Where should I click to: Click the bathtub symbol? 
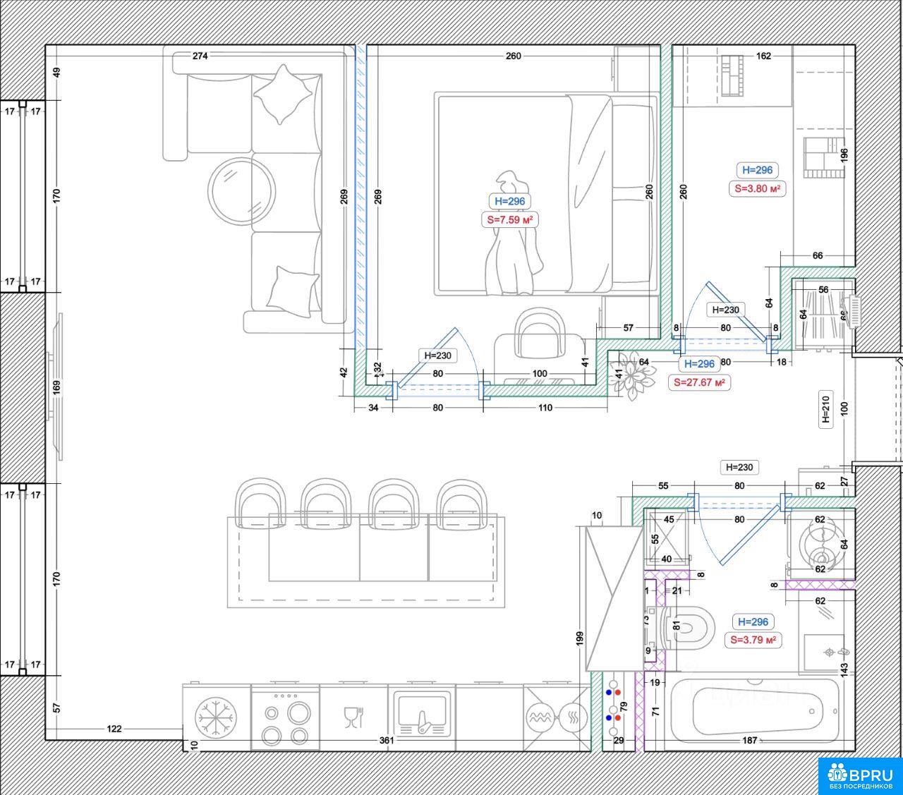click(x=754, y=709)
